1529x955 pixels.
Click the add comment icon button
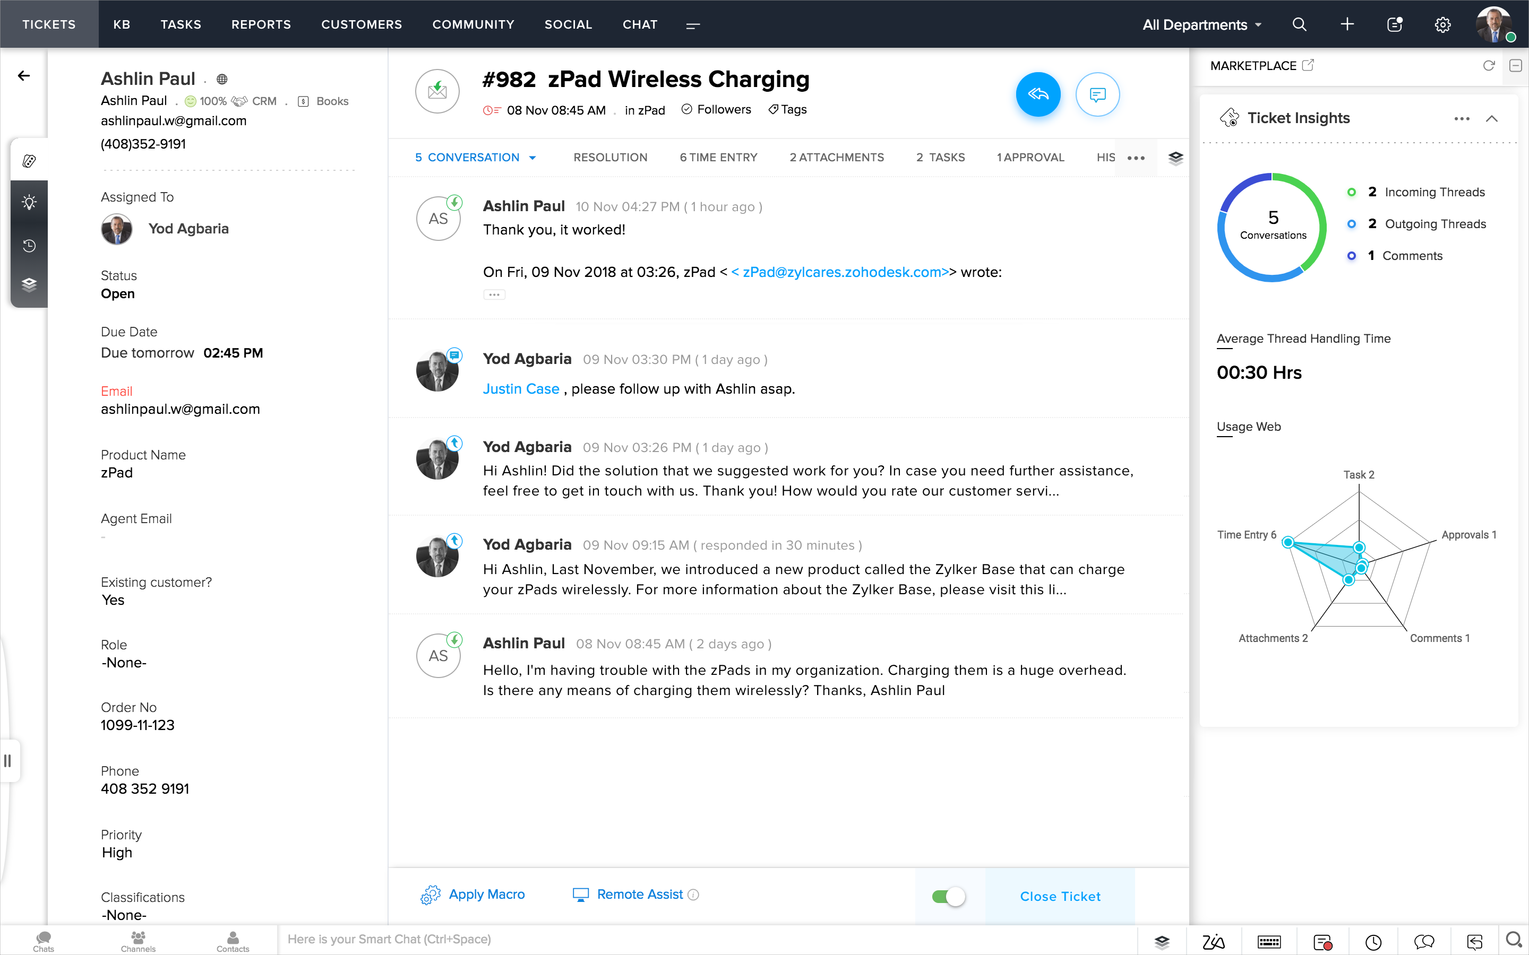tap(1097, 95)
